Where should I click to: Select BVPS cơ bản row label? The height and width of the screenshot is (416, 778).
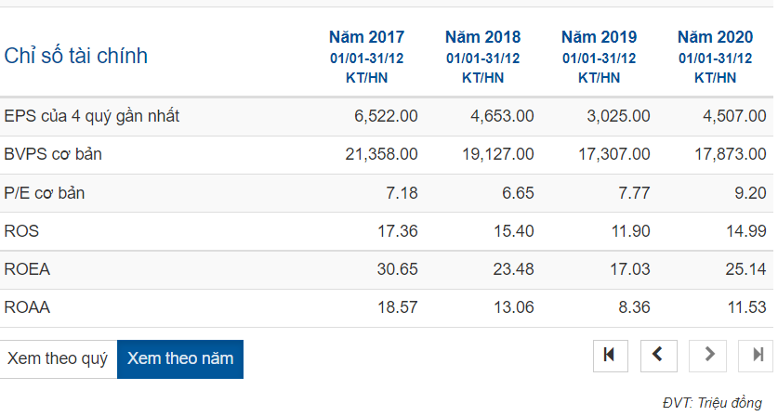click(x=53, y=154)
